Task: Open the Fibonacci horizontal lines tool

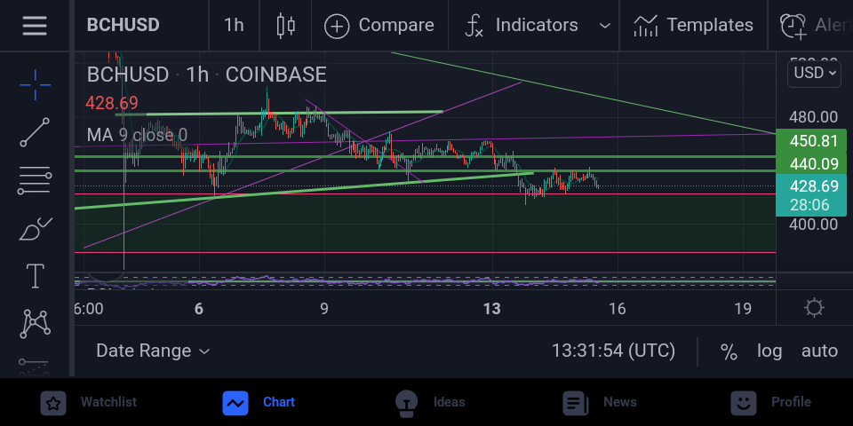Action: (x=35, y=180)
